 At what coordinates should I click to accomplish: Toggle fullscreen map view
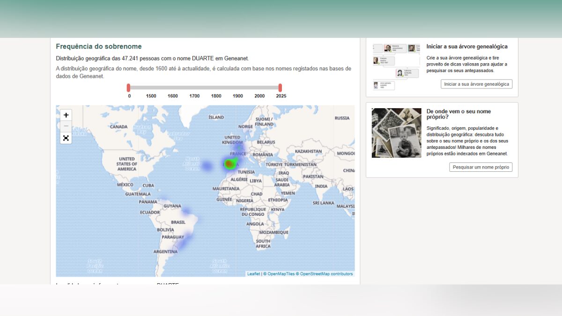pyautogui.click(x=66, y=138)
